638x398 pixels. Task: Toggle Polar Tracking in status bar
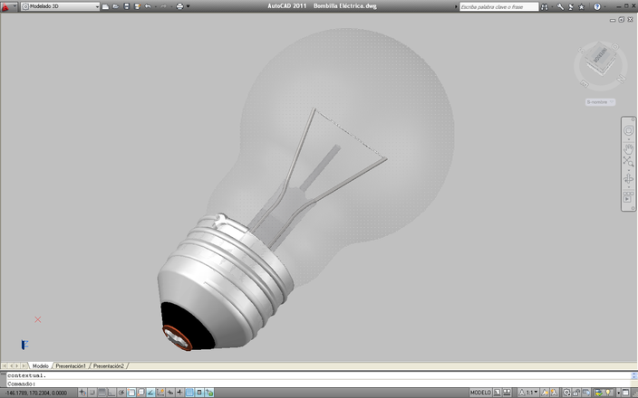(x=121, y=393)
